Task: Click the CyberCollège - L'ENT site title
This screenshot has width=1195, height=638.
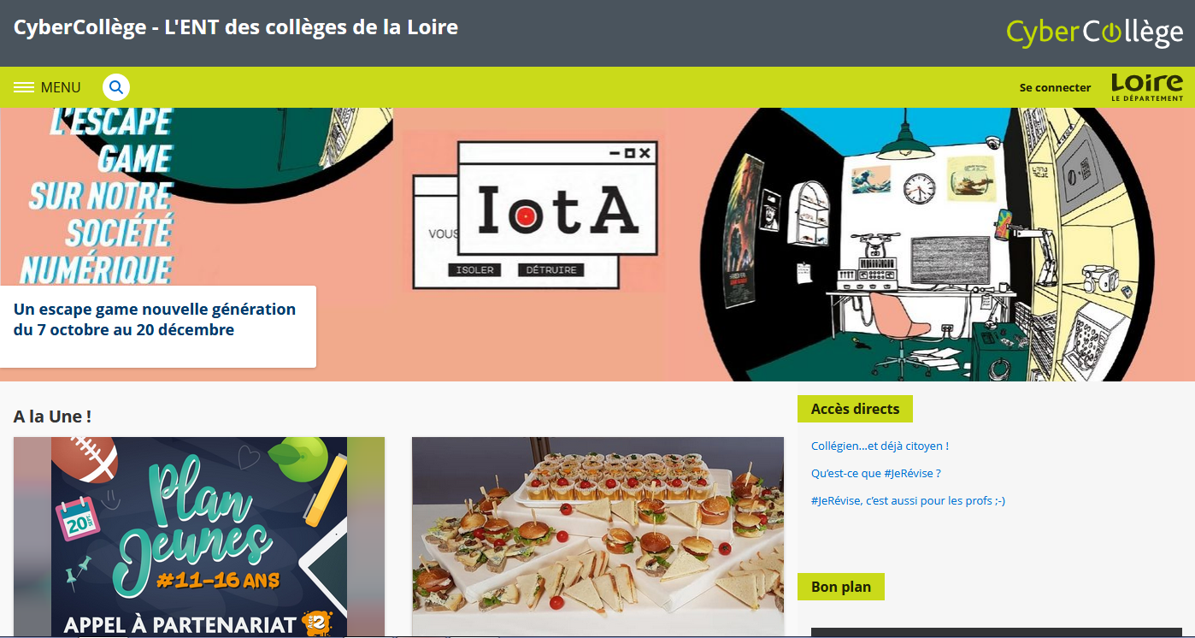Action: pyautogui.click(x=236, y=27)
